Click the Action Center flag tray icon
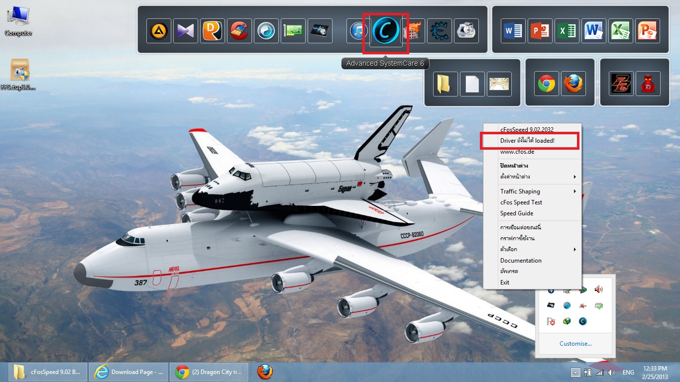 (551, 321)
